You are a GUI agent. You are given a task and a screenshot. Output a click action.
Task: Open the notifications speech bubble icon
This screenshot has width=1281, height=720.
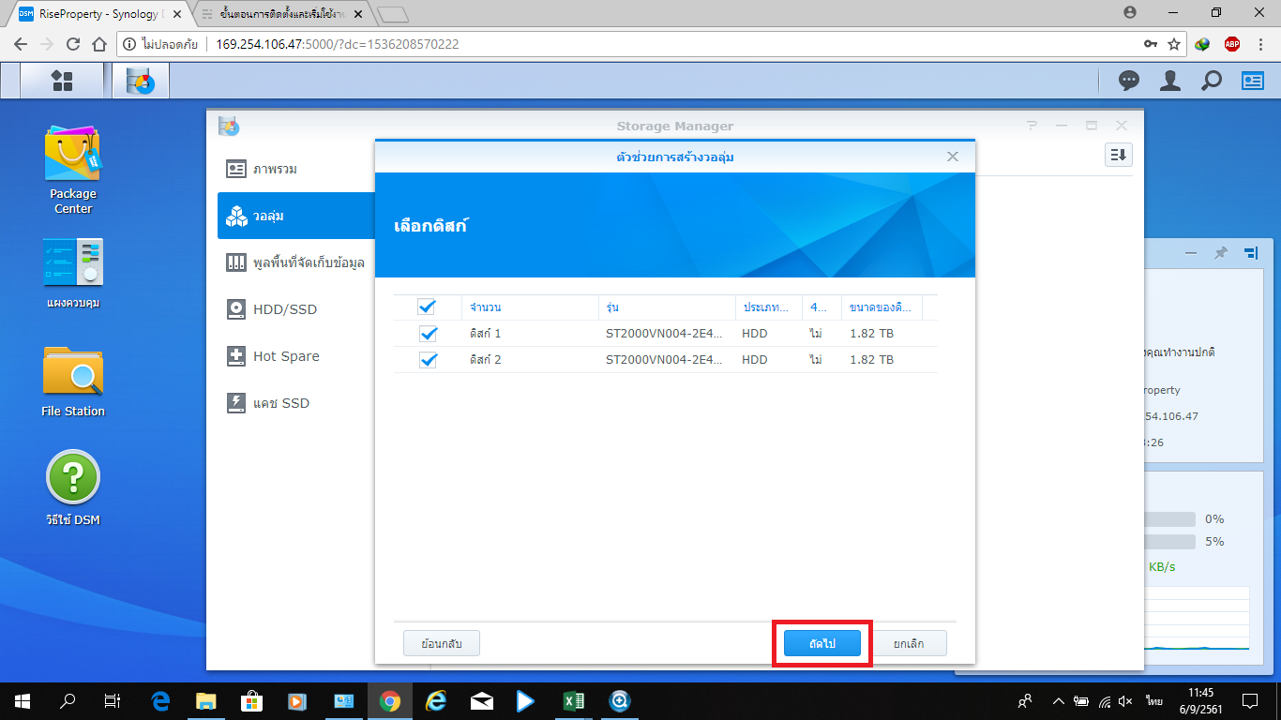(1128, 82)
